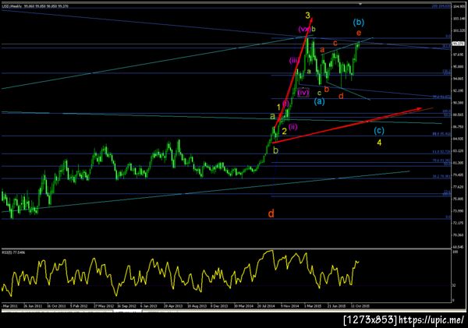468x328 pixels.
Task: Select the small orange 'd' label near (a)
Action: 341,96
